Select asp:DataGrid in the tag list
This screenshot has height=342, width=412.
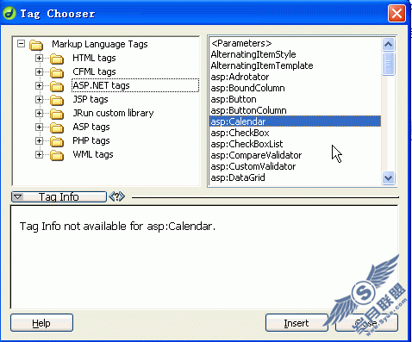coord(295,177)
